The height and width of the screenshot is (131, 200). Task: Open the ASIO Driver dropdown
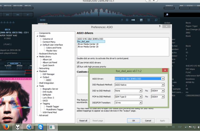[163, 79]
